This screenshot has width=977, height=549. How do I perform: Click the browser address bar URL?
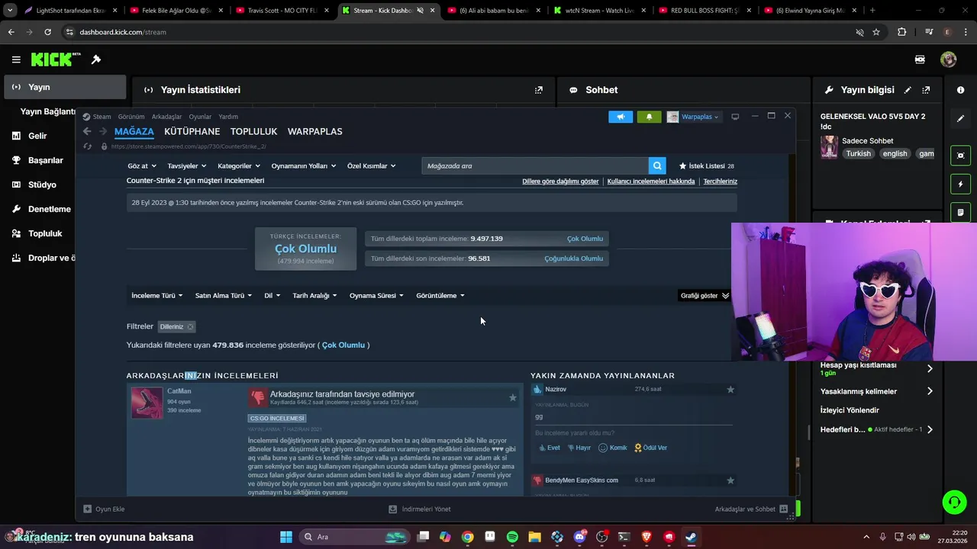123,32
